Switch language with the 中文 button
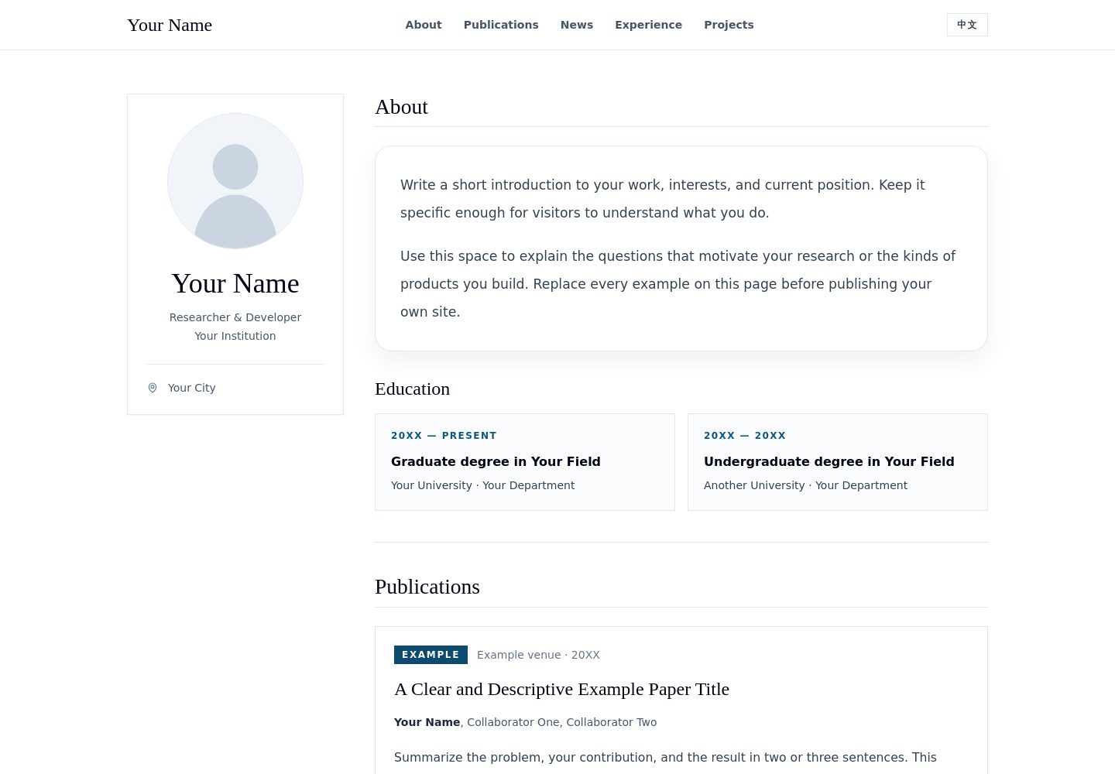Screen dimensions: 1115x774 (967, 25)
